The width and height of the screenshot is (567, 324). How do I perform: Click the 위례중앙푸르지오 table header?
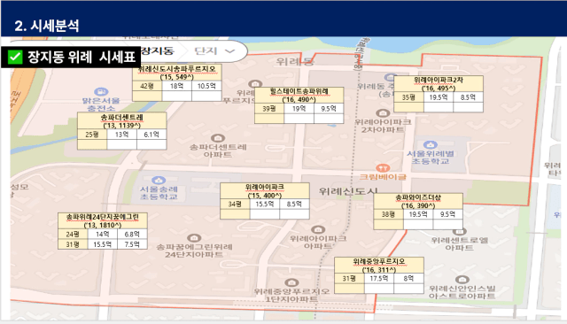(x=379, y=266)
